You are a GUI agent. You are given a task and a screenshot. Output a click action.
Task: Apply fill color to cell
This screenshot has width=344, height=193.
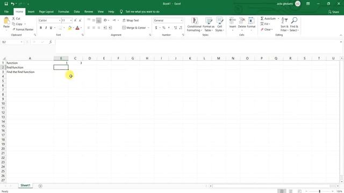tap(70, 28)
